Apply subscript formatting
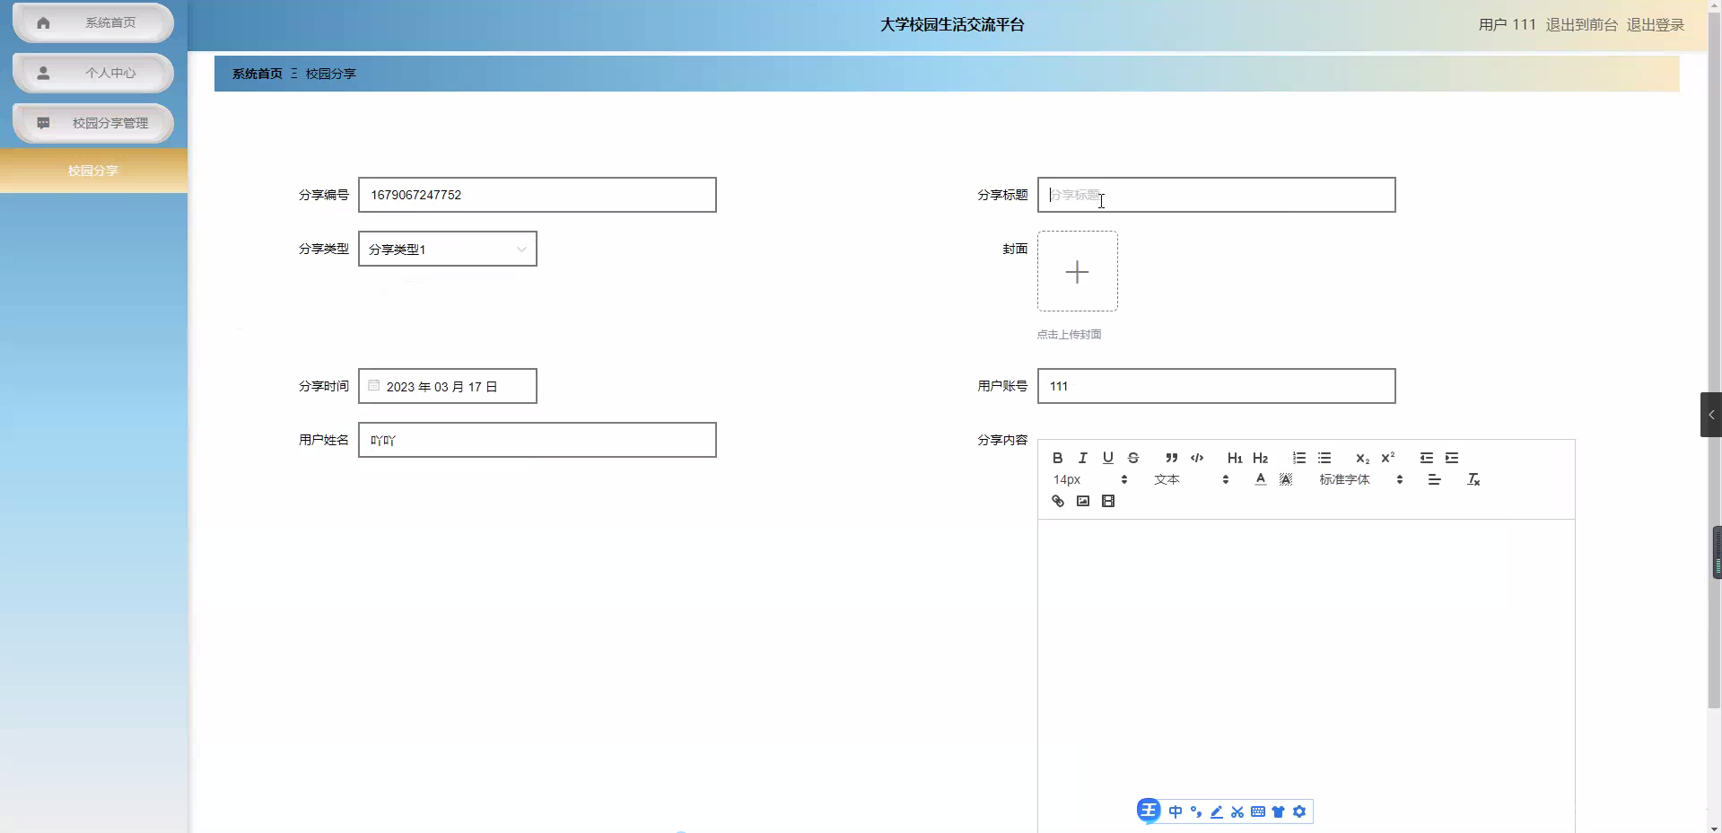 [1362, 458]
